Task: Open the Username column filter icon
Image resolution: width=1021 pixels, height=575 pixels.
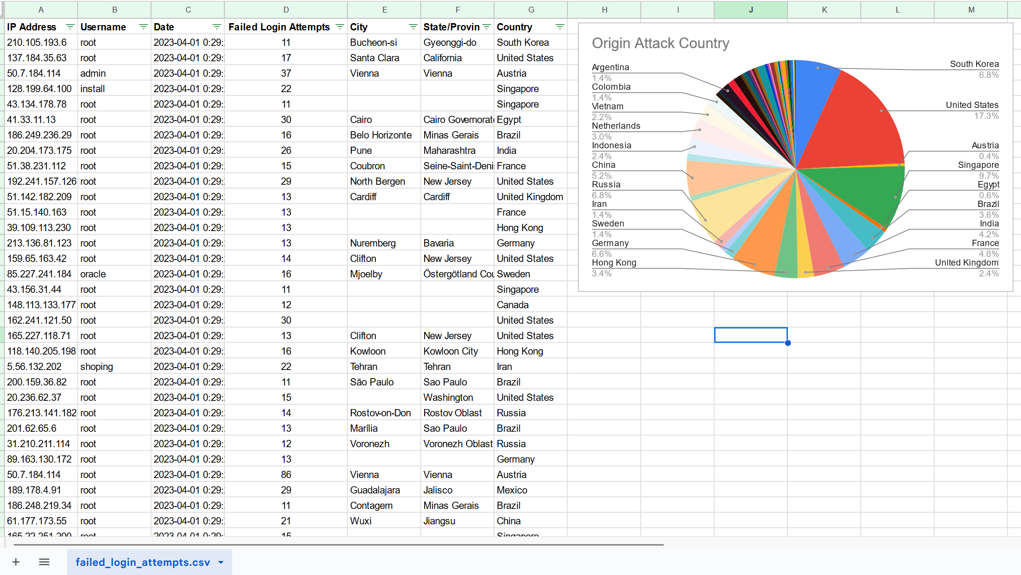Action: pos(143,27)
